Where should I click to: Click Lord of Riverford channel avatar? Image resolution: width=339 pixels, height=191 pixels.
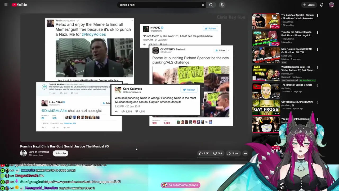[x=23, y=153]
